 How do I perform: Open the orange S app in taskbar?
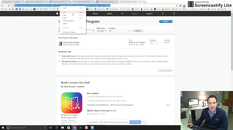coord(86,127)
